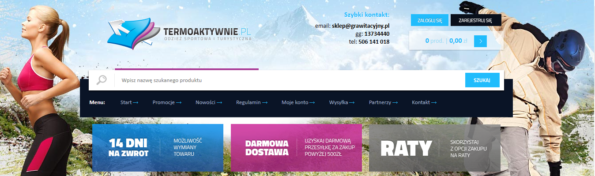Image resolution: width=595 pixels, height=176 pixels.
Task: Open the Nowości menu item
Action: pyautogui.click(x=209, y=102)
